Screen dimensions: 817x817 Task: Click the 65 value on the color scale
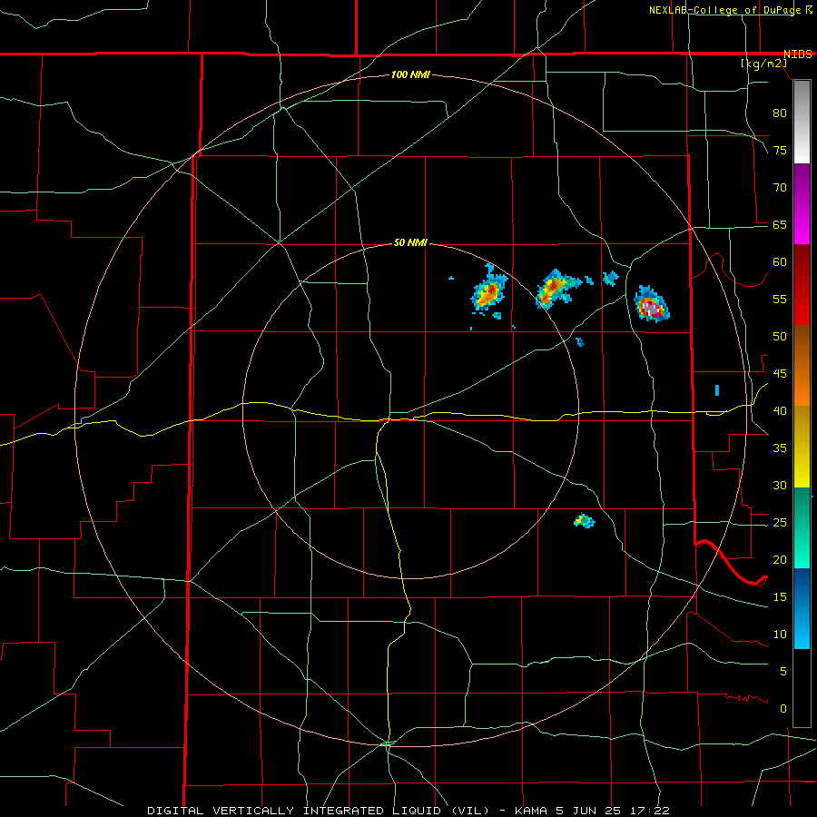780,225
